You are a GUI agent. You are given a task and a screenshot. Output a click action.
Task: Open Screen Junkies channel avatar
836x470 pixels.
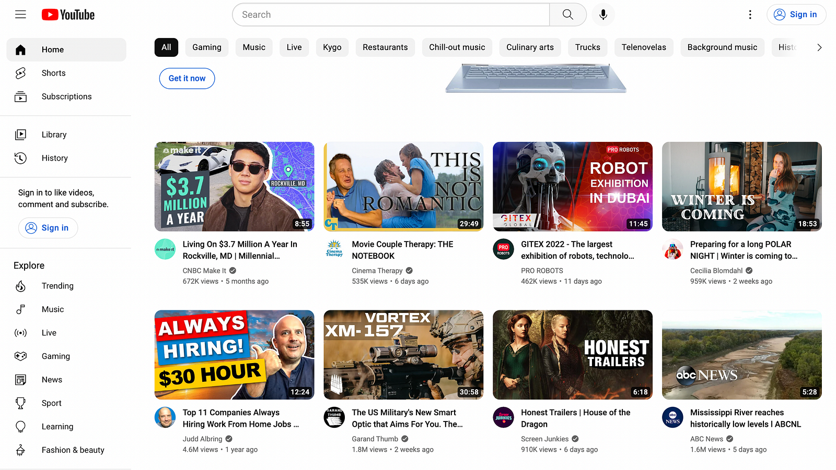pos(503,417)
